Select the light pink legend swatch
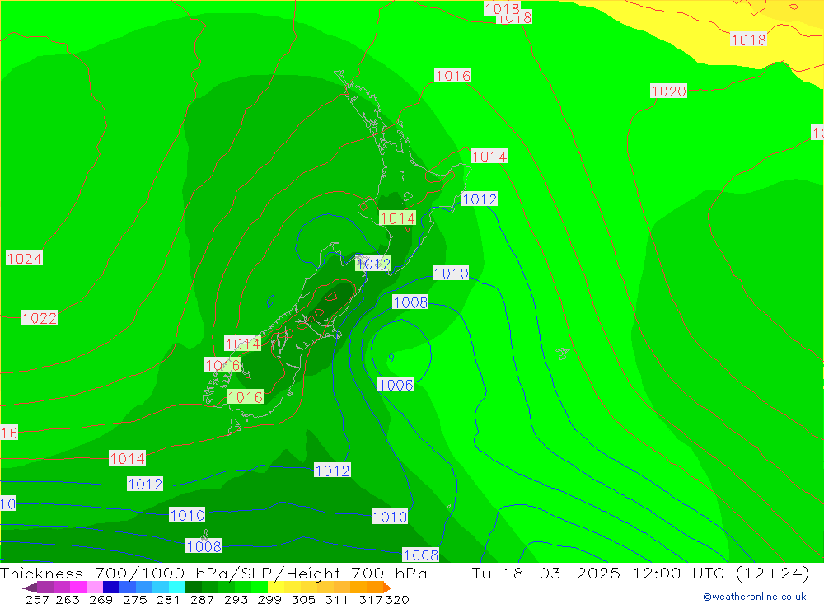The image size is (824, 604). (95, 588)
